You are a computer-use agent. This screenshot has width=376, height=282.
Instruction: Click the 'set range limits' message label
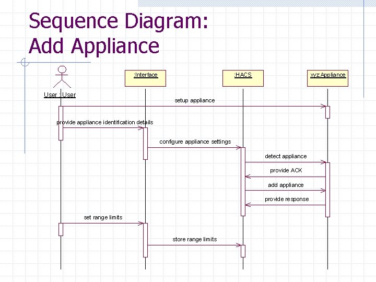tap(103, 217)
